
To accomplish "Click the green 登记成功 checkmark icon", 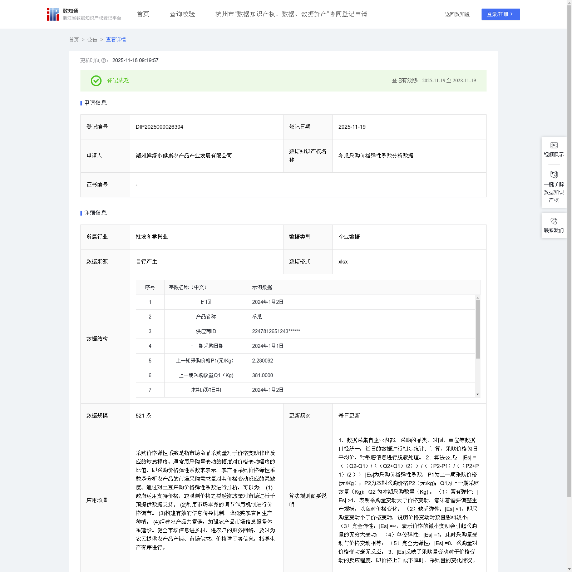I will click(x=96, y=81).
